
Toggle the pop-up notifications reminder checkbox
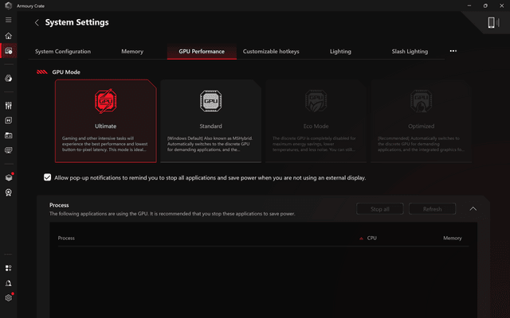(48, 177)
